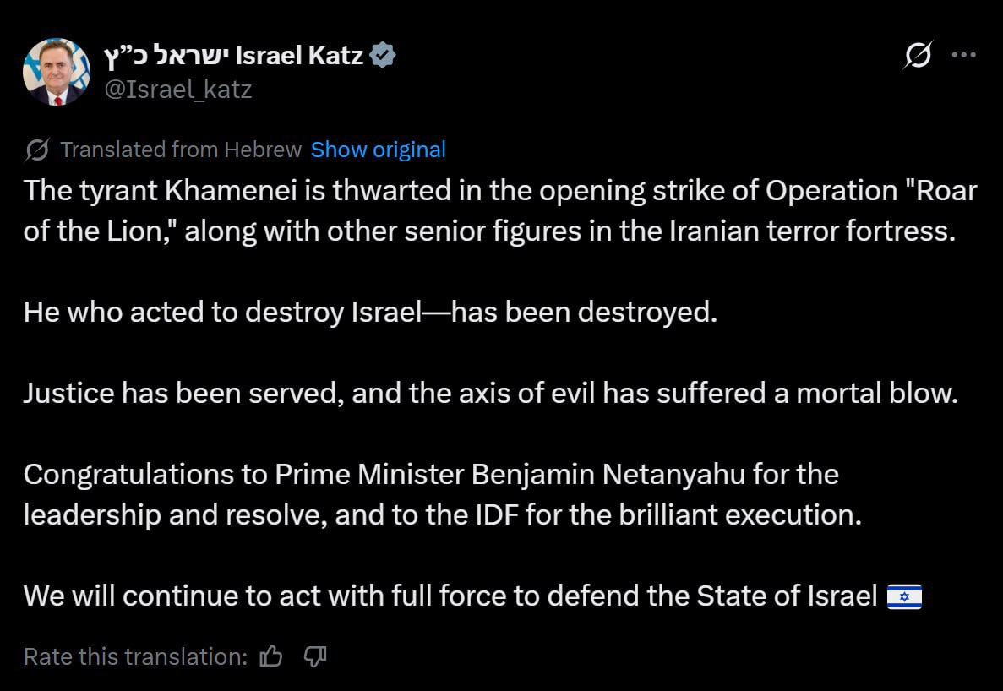Image resolution: width=1003 pixels, height=691 pixels.
Task: Click the line "He who acted to destroy Israel"
Action: click(370, 313)
